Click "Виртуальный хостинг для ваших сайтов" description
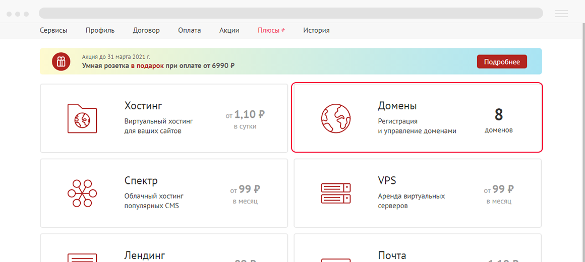This screenshot has width=585, height=262. coord(158,126)
